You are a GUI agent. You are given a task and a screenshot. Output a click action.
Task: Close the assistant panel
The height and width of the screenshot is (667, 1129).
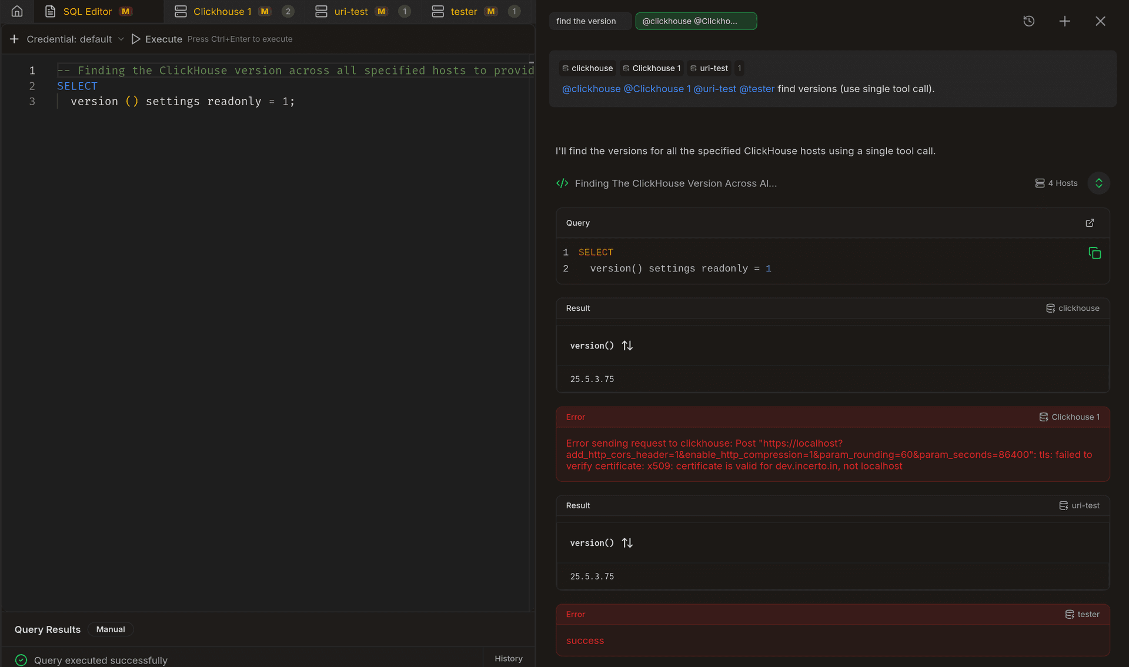[1100, 21]
